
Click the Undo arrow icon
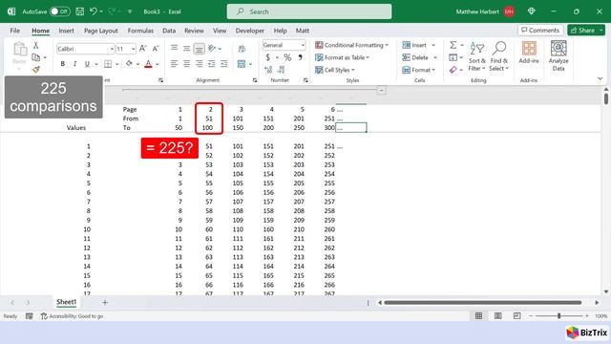click(x=94, y=11)
